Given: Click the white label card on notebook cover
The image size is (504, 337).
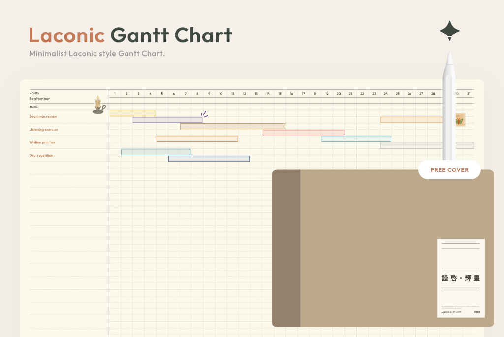Looking at the screenshot, I should point(461,278).
